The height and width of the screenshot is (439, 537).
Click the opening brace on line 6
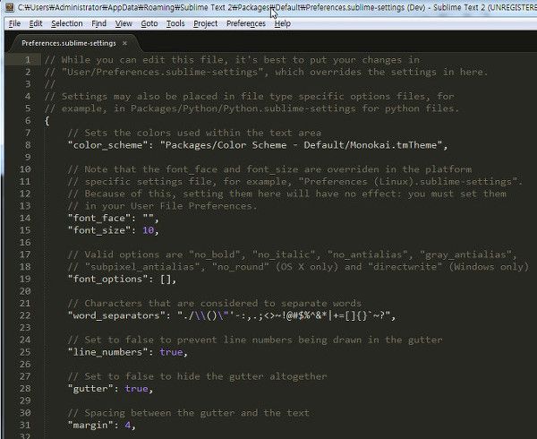(x=47, y=121)
